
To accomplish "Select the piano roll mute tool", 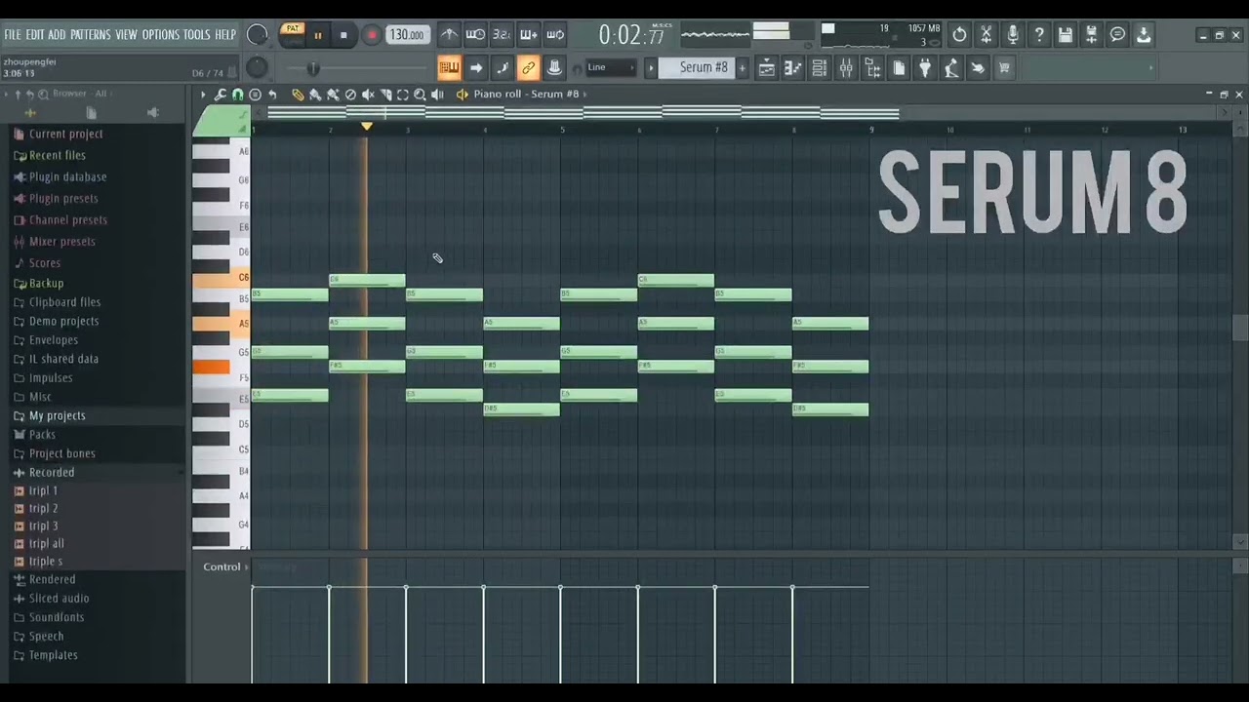I will click(368, 95).
